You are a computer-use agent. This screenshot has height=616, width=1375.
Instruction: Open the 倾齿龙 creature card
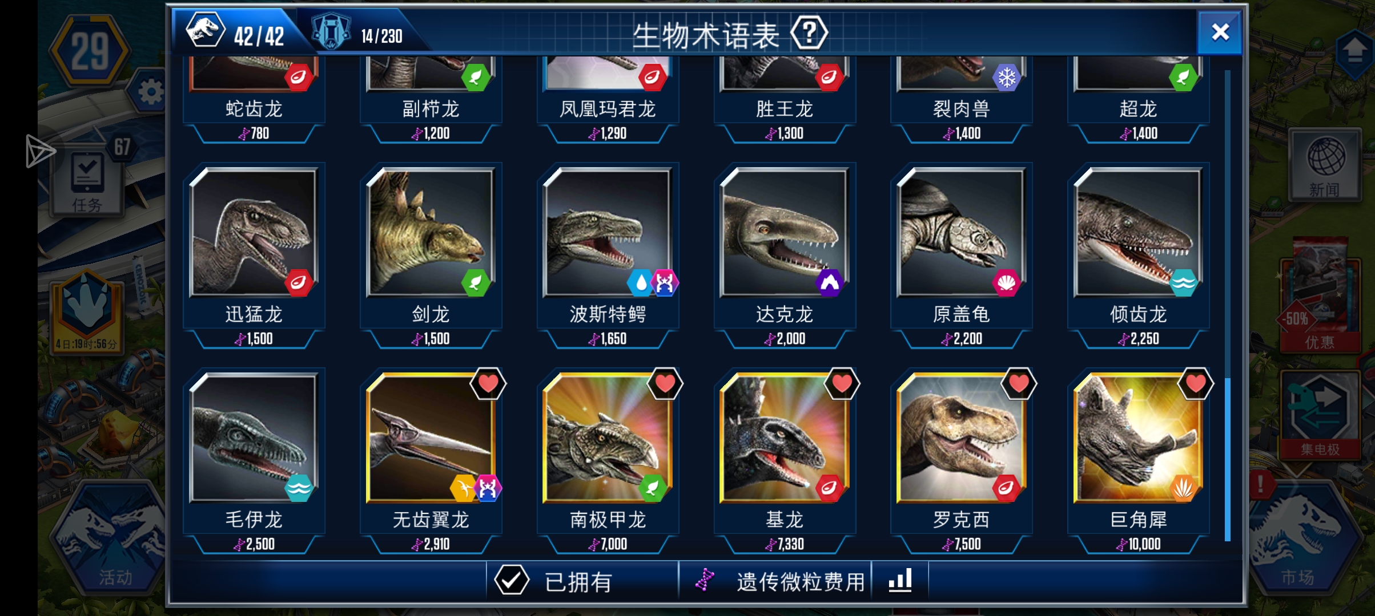(1139, 254)
